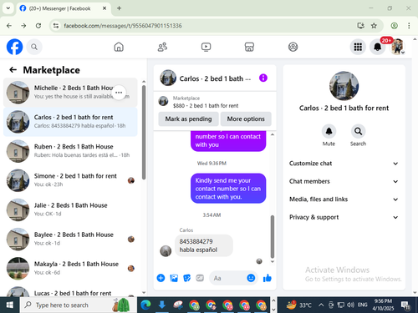Expand Media, files and links section
The width and height of the screenshot is (418, 313).
tap(344, 199)
